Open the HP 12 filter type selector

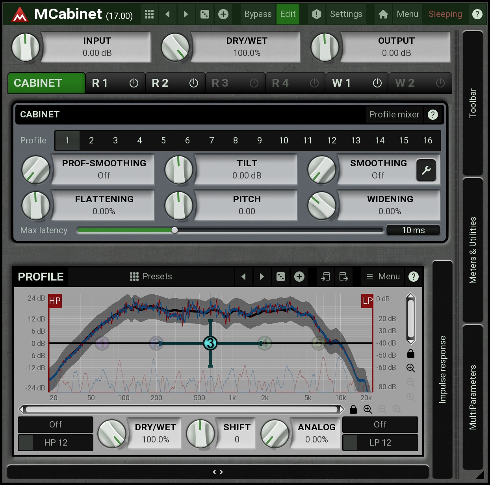click(x=56, y=443)
